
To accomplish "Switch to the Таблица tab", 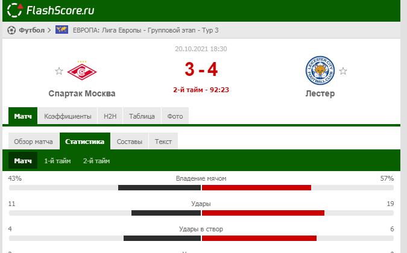I will (142, 116).
